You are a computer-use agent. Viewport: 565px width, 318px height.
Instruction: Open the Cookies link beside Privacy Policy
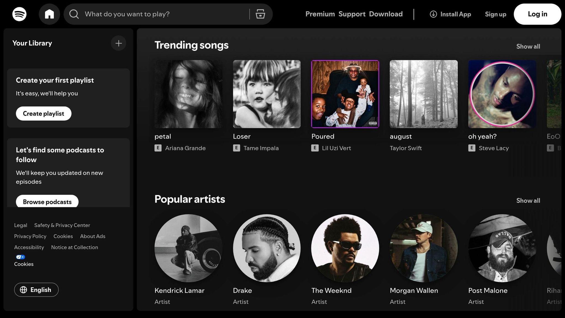63,236
